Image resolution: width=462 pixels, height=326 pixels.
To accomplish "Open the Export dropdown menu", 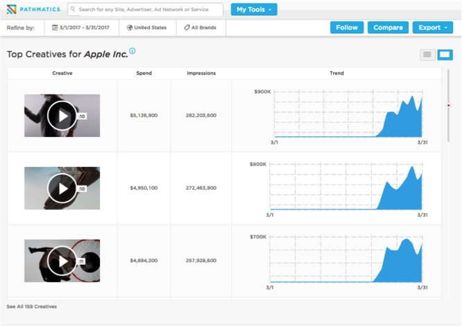I will coord(432,28).
